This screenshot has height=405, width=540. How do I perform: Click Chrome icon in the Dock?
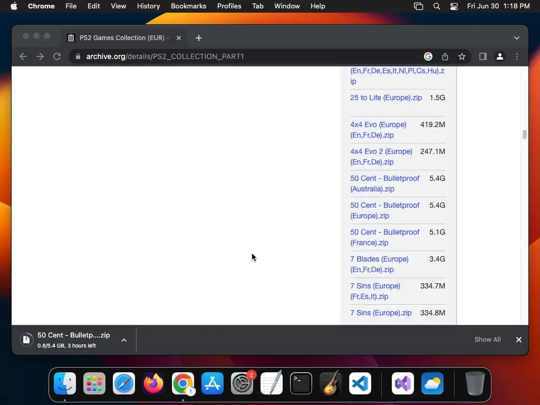[x=183, y=383]
